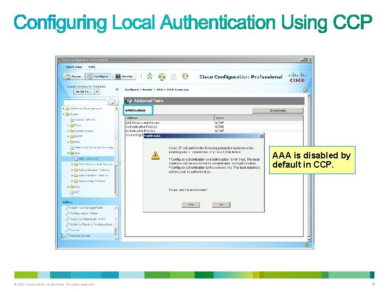Expand the Interface Management tree node
Screen dimensions: 389x292
tap(64, 109)
